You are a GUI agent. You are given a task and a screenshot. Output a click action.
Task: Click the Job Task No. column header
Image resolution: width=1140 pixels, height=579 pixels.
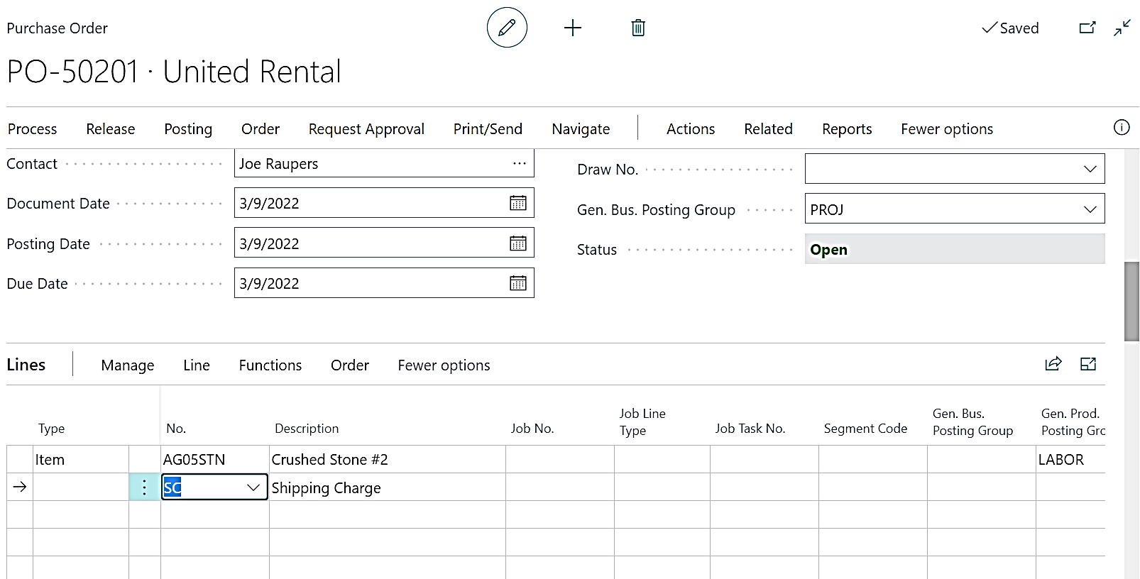(x=750, y=428)
